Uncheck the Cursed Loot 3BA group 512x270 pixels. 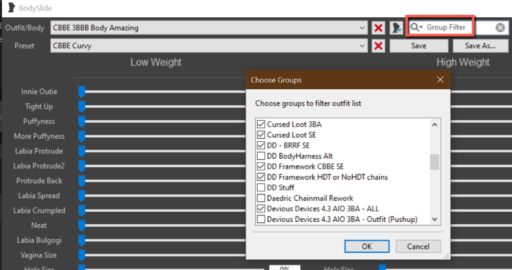(x=261, y=124)
